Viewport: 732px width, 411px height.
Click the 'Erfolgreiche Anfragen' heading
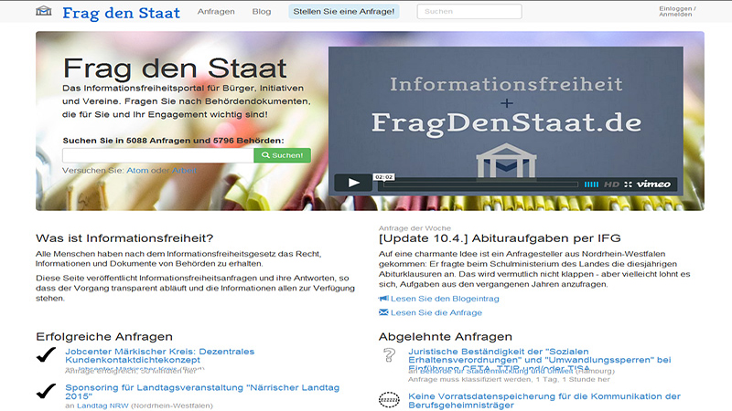click(x=104, y=336)
